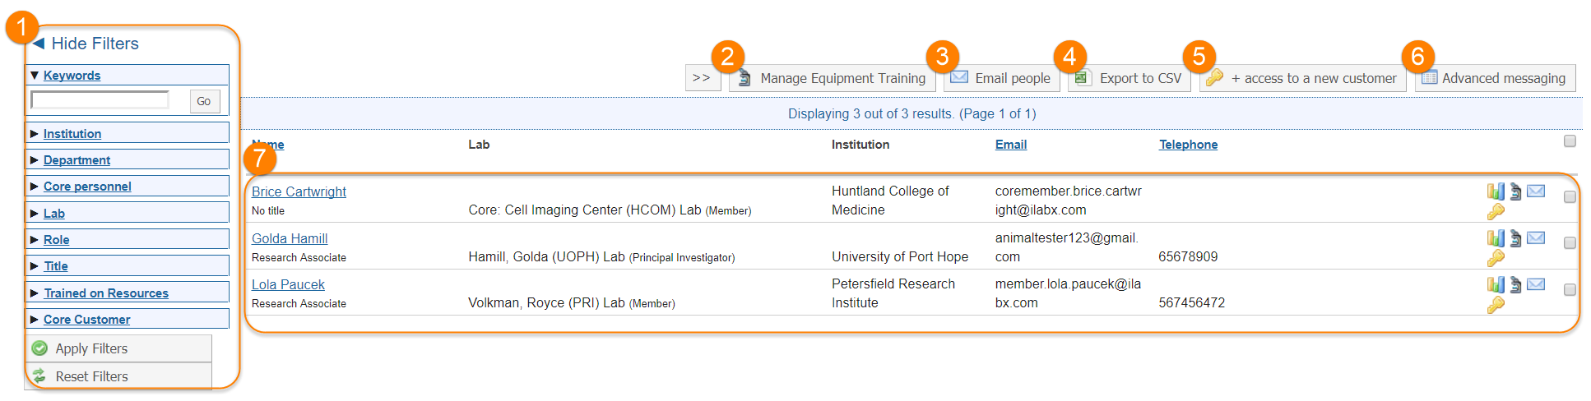
Task: Click key icon in Golda Hamill row
Action: [1496, 258]
